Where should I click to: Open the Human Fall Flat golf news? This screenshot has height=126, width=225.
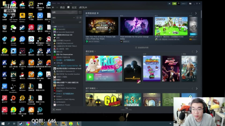(x=171, y=26)
